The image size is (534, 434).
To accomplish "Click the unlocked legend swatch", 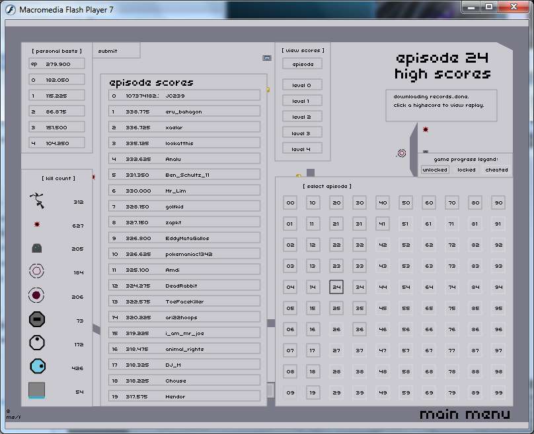I will pos(435,170).
